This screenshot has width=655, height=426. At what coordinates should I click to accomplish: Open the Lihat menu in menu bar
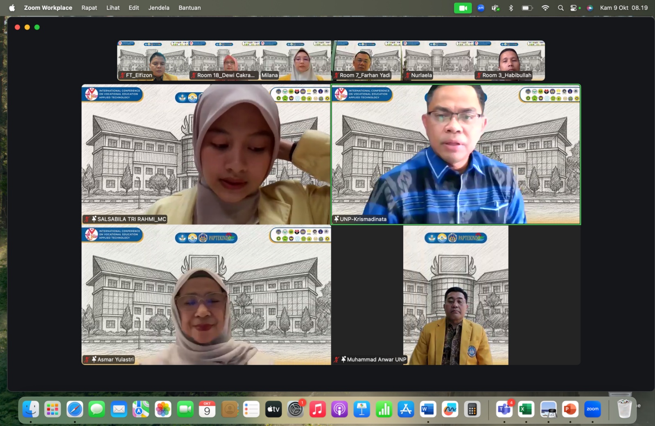(x=113, y=8)
